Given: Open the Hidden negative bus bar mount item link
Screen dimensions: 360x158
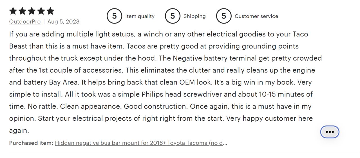Looking at the screenshot, I should [141, 143].
